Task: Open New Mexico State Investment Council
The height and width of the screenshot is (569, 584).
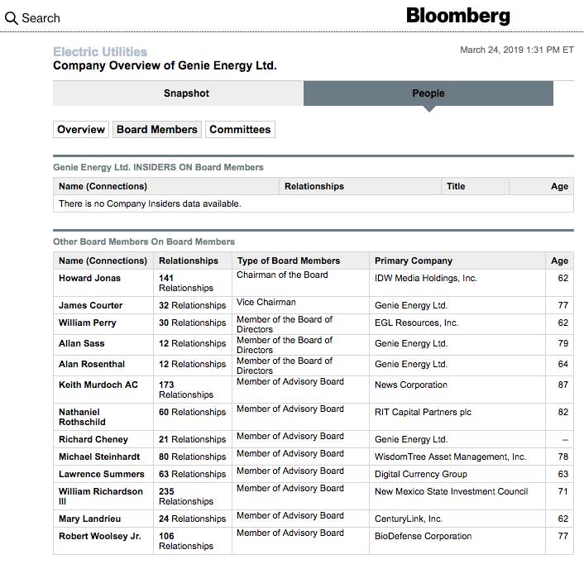Action: [452, 491]
